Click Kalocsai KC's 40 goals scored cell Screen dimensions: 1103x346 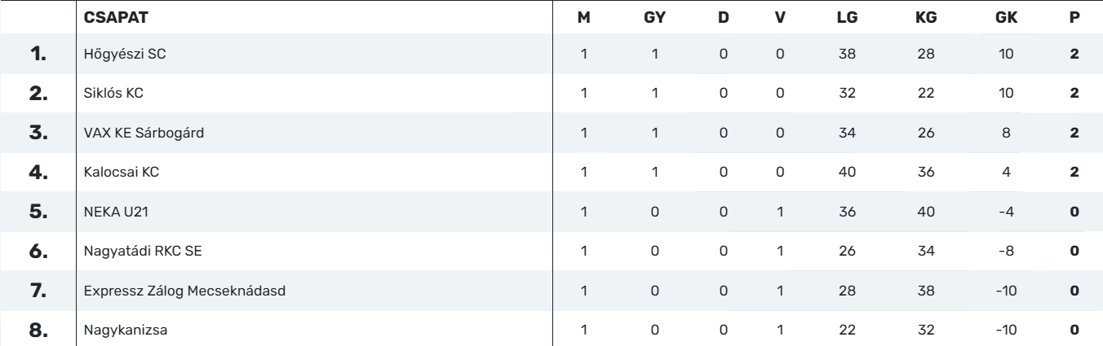[x=845, y=172]
